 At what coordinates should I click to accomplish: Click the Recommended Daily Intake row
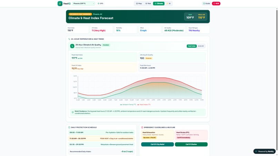(101, 152)
